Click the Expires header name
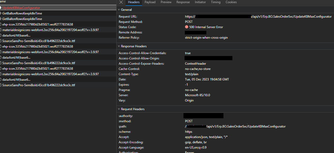The image size is (334, 153). 124,85
